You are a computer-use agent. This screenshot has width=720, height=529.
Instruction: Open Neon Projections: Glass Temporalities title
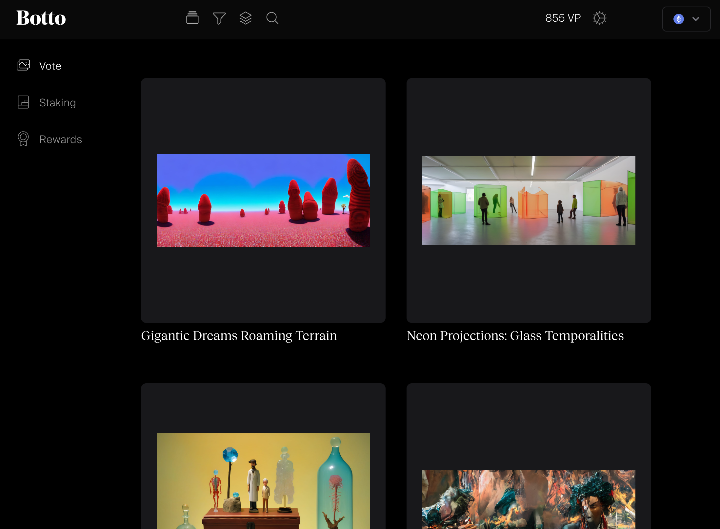pyautogui.click(x=515, y=336)
